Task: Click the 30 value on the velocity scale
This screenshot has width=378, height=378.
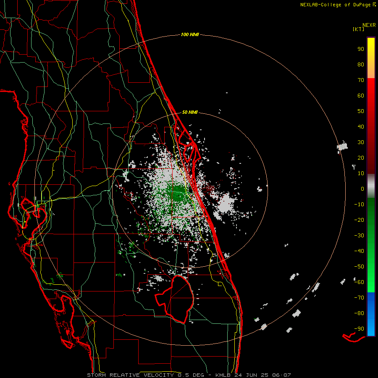Action: (x=361, y=142)
